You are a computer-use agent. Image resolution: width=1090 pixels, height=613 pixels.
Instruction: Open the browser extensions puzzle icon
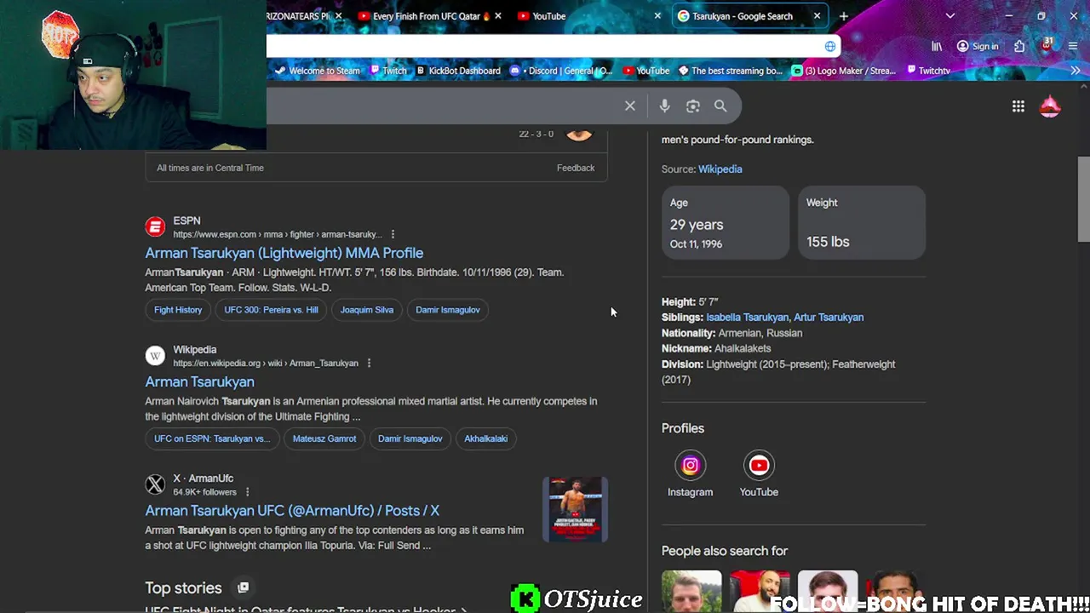1019,46
